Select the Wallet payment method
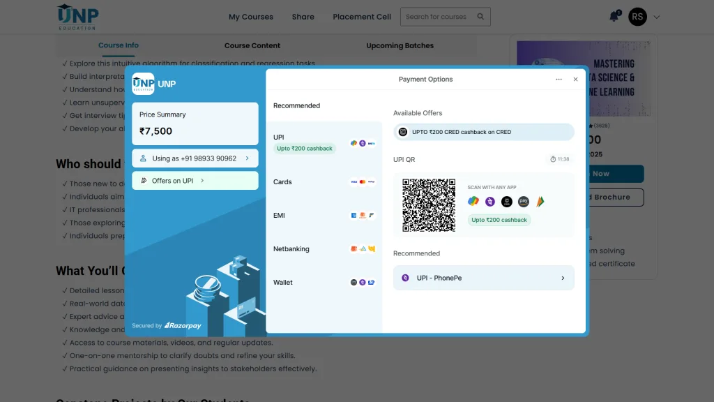The height and width of the screenshot is (402, 714). tap(324, 282)
